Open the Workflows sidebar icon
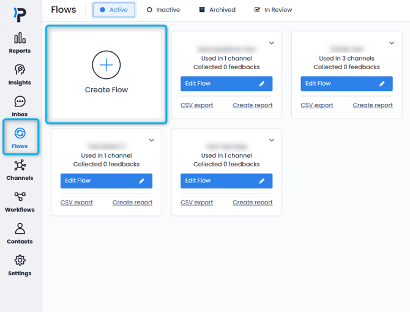The height and width of the screenshot is (312, 410). pos(20,198)
